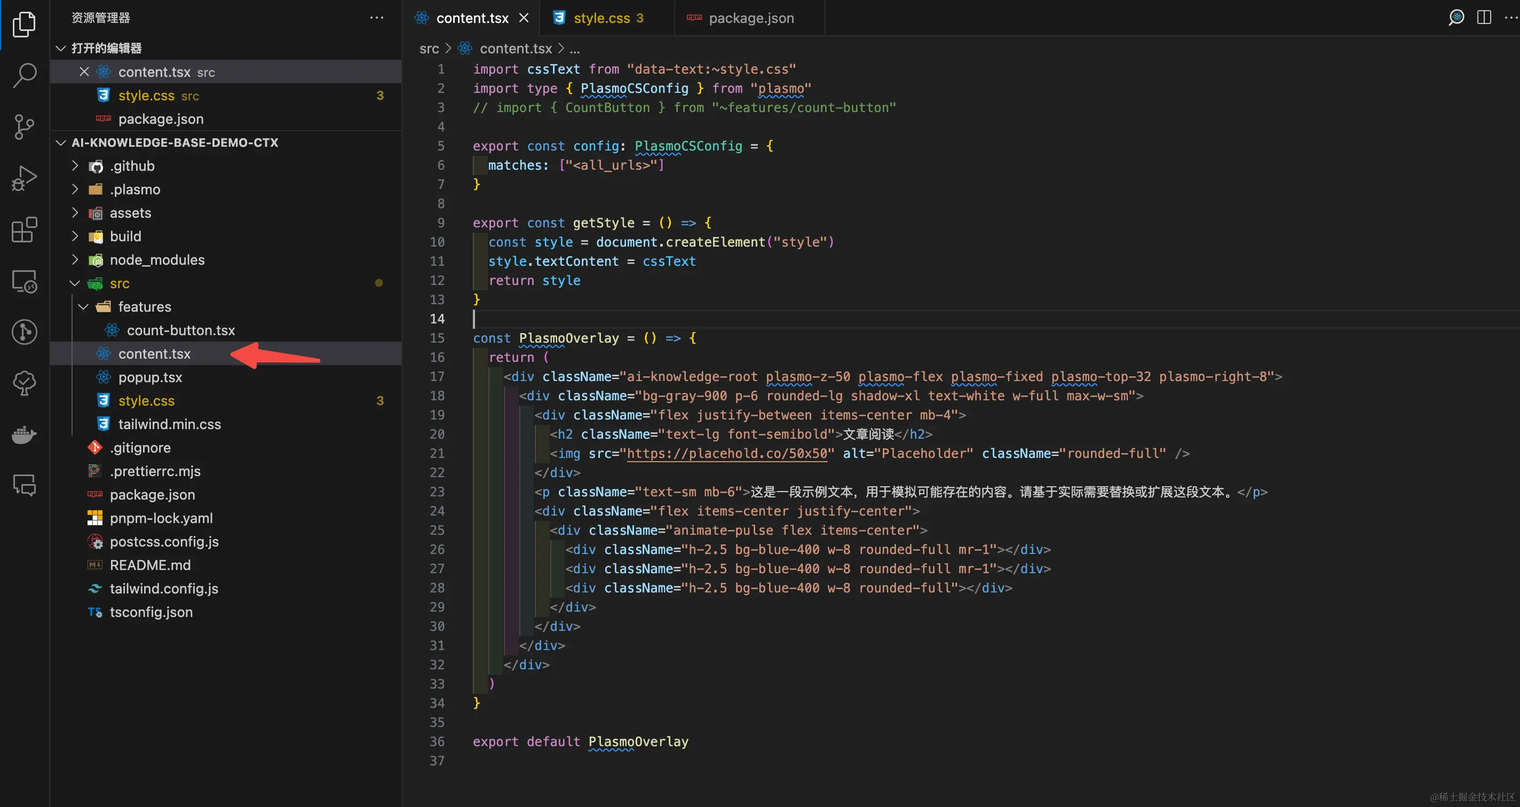Open explorer more actions ellipsis menu
Screen dimensions: 1520x807
(x=376, y=18)
